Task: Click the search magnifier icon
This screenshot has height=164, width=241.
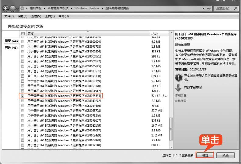Action: (236, 9)
